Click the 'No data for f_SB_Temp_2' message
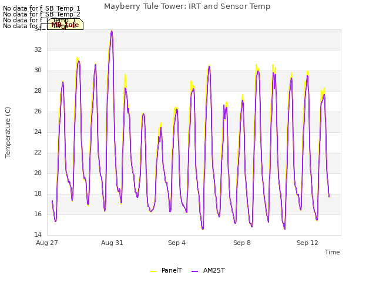This screenshot has width=376, height=282. [42, 14]
